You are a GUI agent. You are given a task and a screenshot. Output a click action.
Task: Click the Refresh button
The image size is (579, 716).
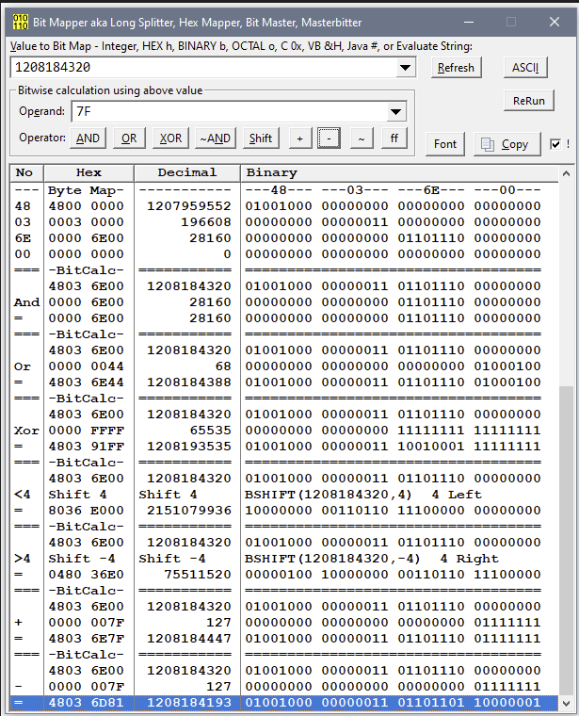(x=456, y=67)
